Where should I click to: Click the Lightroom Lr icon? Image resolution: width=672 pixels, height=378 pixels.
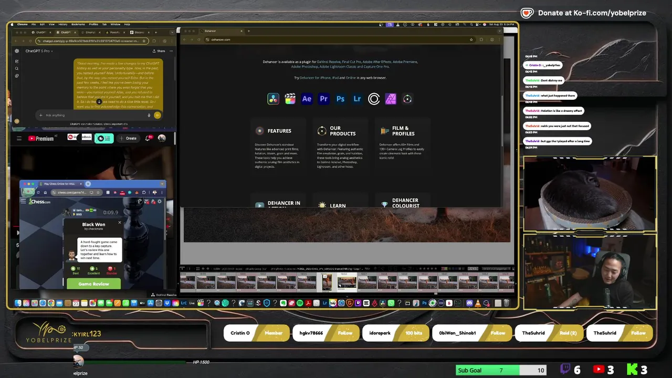[357, 99]
